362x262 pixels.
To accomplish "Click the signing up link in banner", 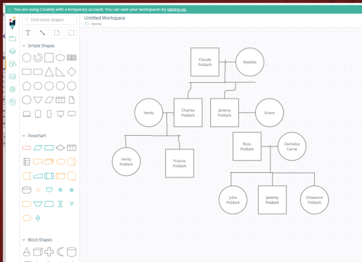I will pos(177,10).
